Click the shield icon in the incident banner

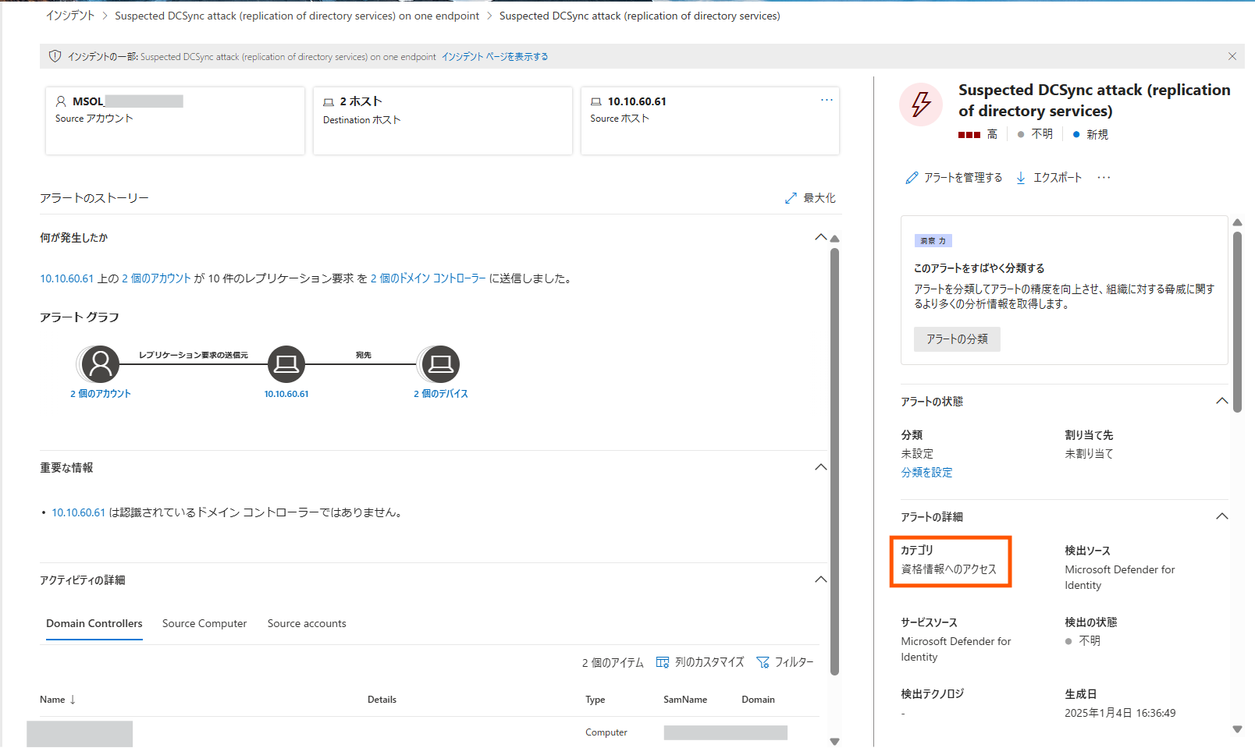point(55,55)
